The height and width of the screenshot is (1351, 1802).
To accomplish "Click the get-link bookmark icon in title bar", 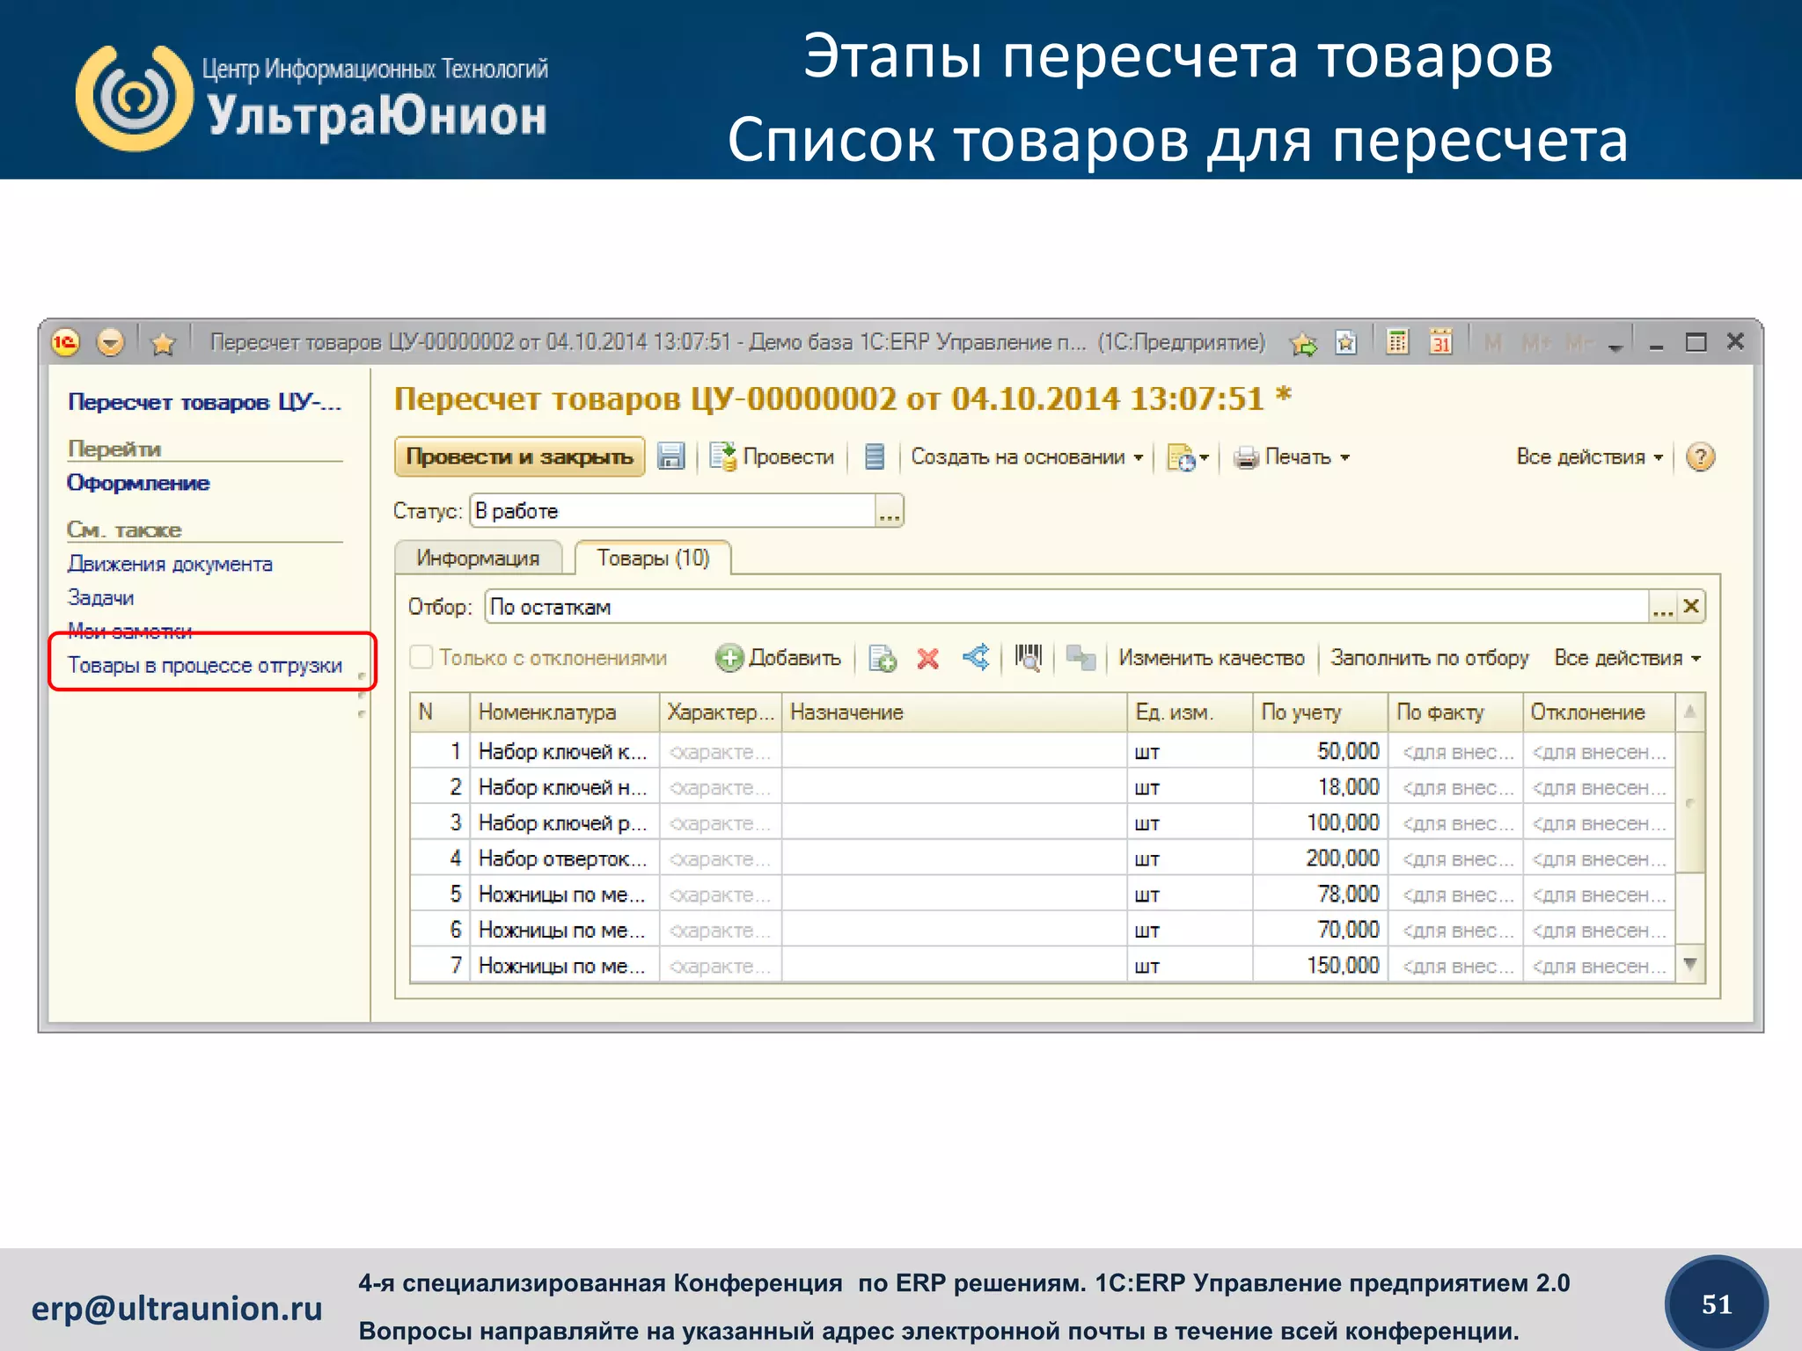I will pyautogui.click(x=1346, y=343).
